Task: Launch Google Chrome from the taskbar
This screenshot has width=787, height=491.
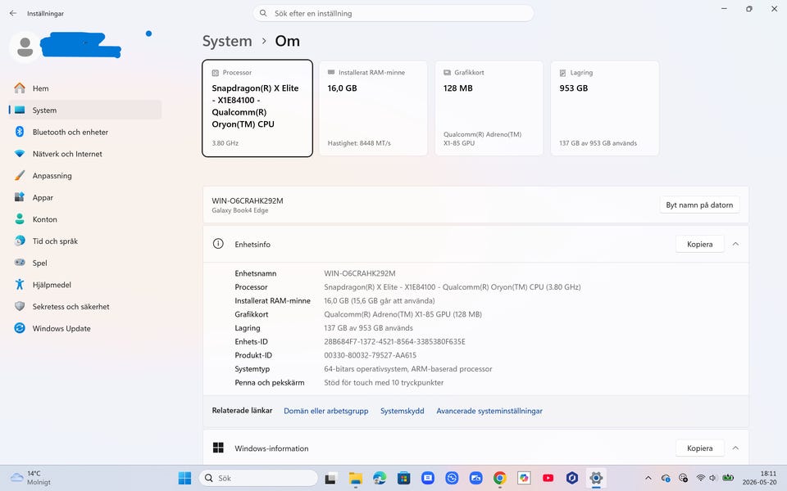Action: (499, 478)
